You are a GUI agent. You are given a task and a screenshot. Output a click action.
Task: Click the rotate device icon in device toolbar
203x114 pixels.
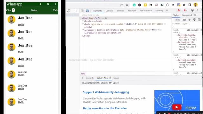(x=69, y=11)
